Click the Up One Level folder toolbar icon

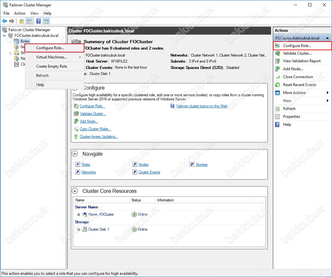click(21, 21)
